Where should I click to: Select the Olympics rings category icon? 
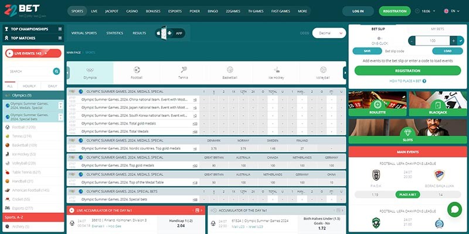click(x=90, y=70)
